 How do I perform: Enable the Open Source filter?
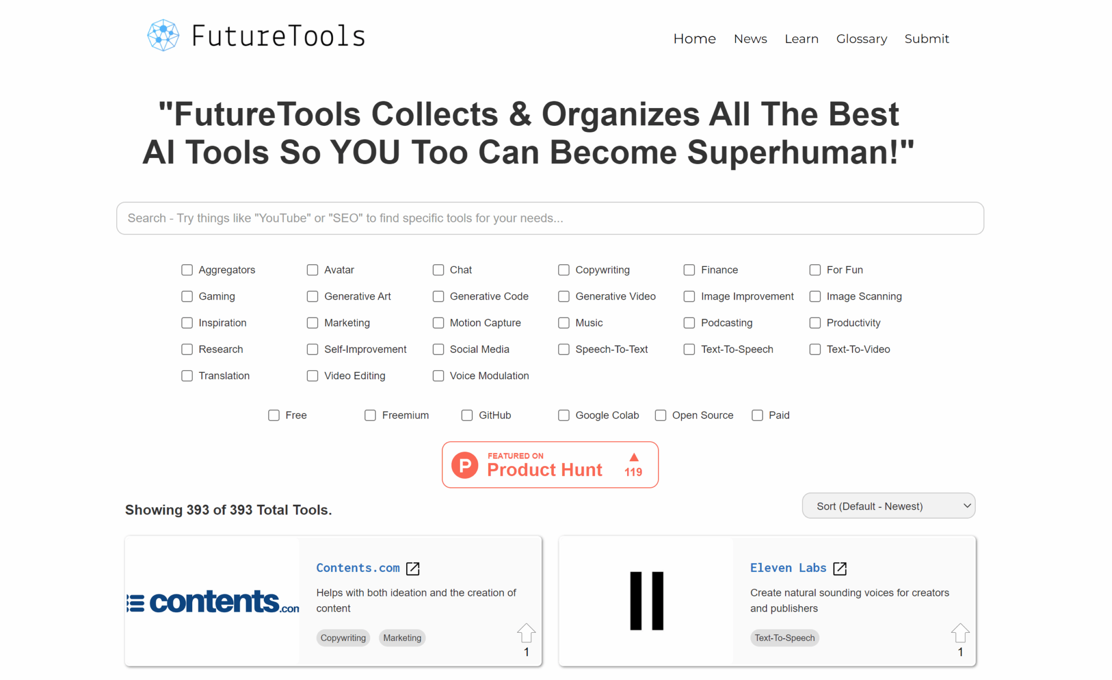pos(660,415)
